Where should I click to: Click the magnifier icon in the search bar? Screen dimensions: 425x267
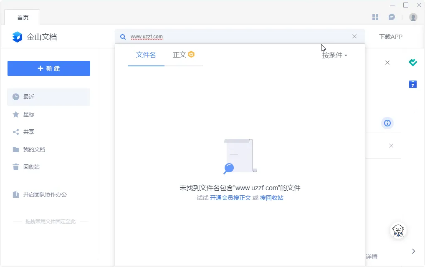click(123, 37)
